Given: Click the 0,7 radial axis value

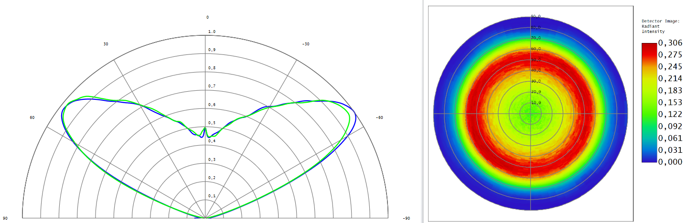Looking at the screenshot, I should pos(212,86).
